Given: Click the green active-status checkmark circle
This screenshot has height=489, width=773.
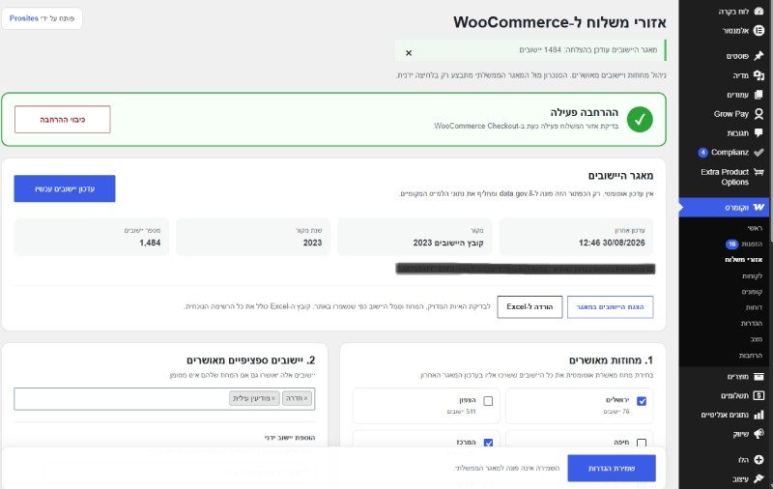Looking at the screenshot, I should [640, 119].
